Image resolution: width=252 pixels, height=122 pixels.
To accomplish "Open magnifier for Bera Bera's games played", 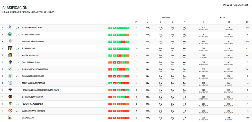I will 149,28.
